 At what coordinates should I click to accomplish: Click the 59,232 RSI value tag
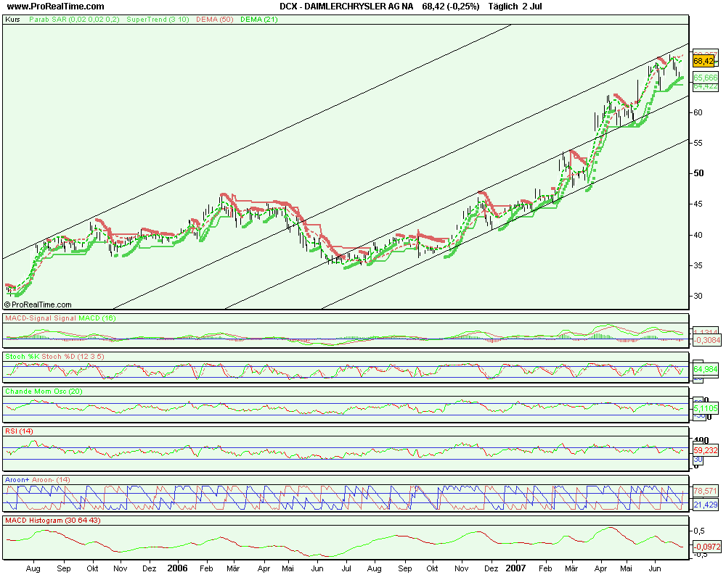(x=705, y=450)
